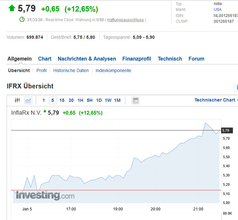Open the Haftungsausschluss link
This screenshot has width=238, height=220.
(x=125, y=20)
